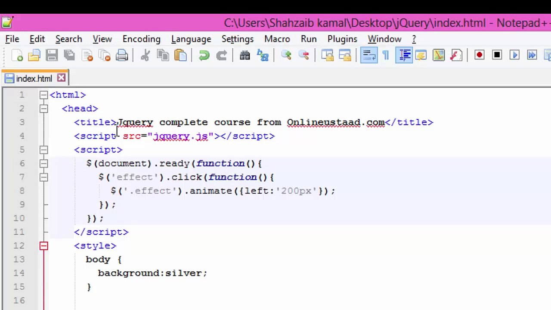Click the Copy toolbar icon
Screen dimensions: 551x310
click(x=163, y=55)
